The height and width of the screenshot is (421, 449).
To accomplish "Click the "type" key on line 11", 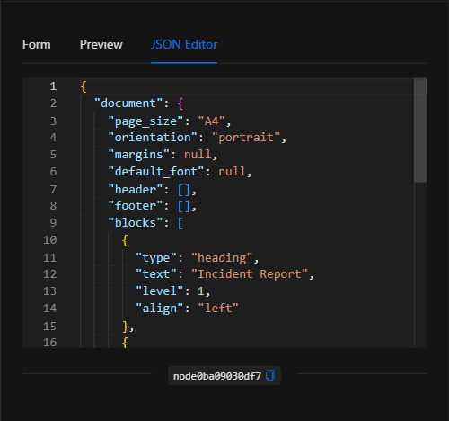I will (x=156, y=258).
